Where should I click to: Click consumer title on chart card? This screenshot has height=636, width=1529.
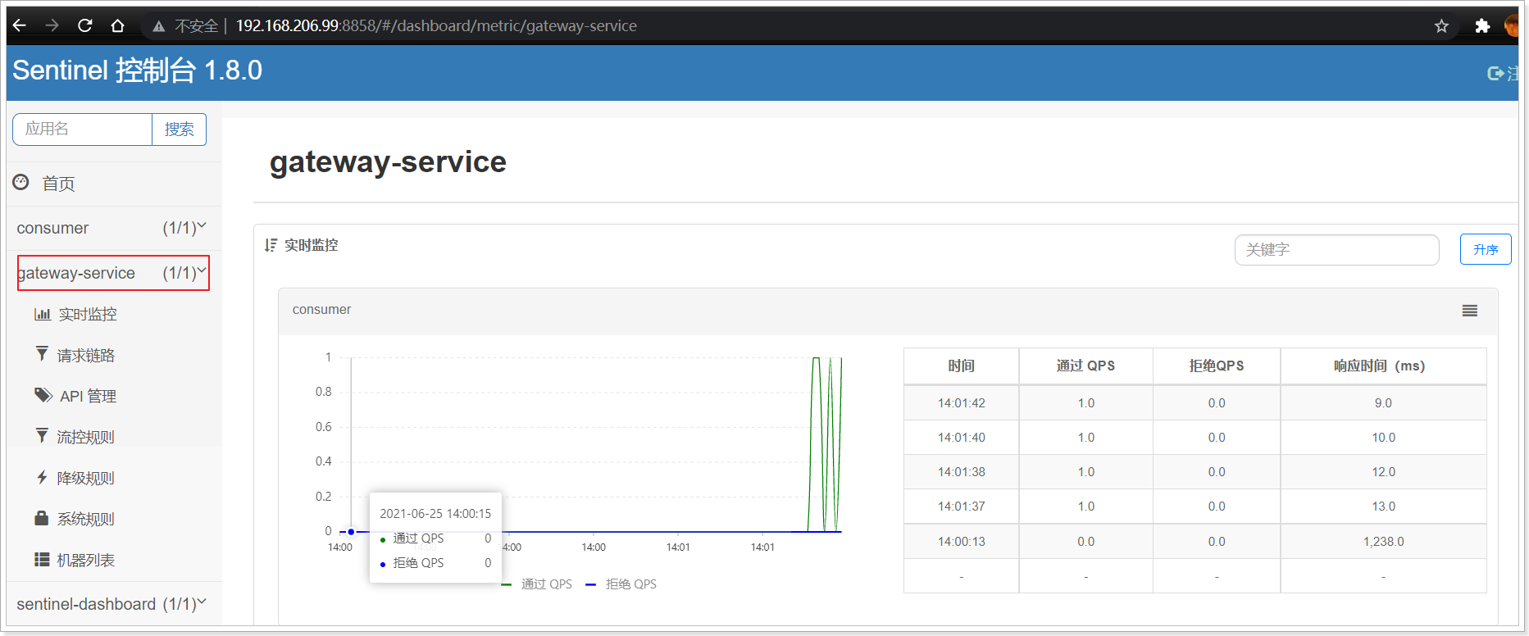coord(321,310)
